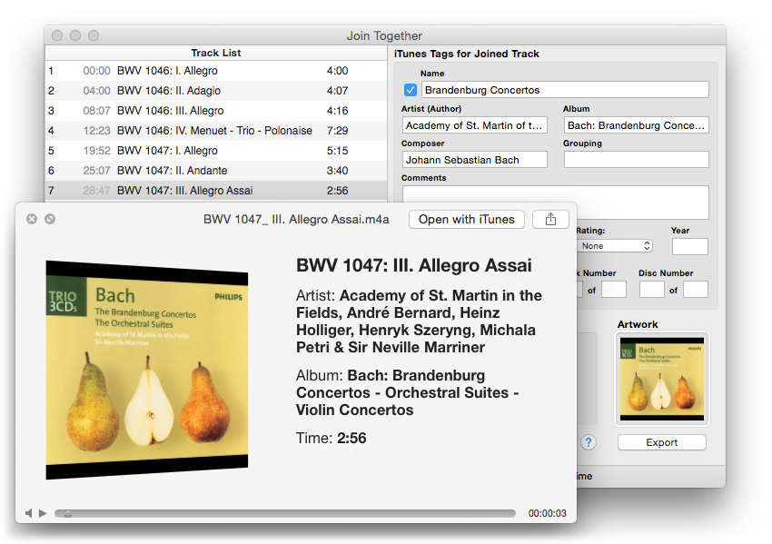Click the full-screen icon in Quick Look
Viewport: 772px width, 544px height.
pyautogui.click(x=50, y=219)
